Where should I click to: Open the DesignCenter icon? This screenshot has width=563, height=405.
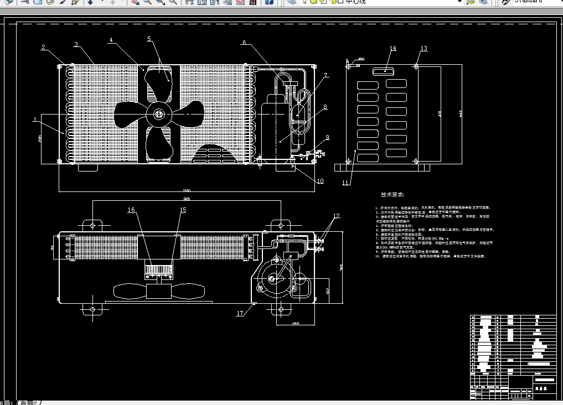coord(202,2)
